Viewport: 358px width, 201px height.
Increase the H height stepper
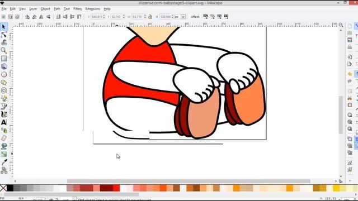pos(173,16)
